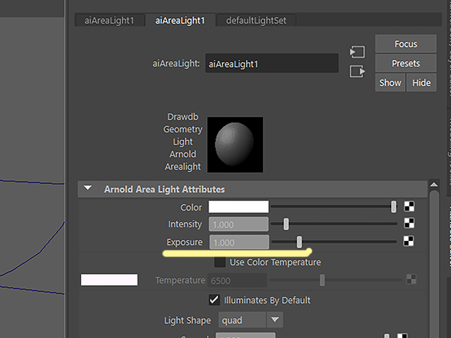The width and height of the screenshot is (451, 338).
Task: Click the white Color swatch
Action: click(x=238, y=206)
